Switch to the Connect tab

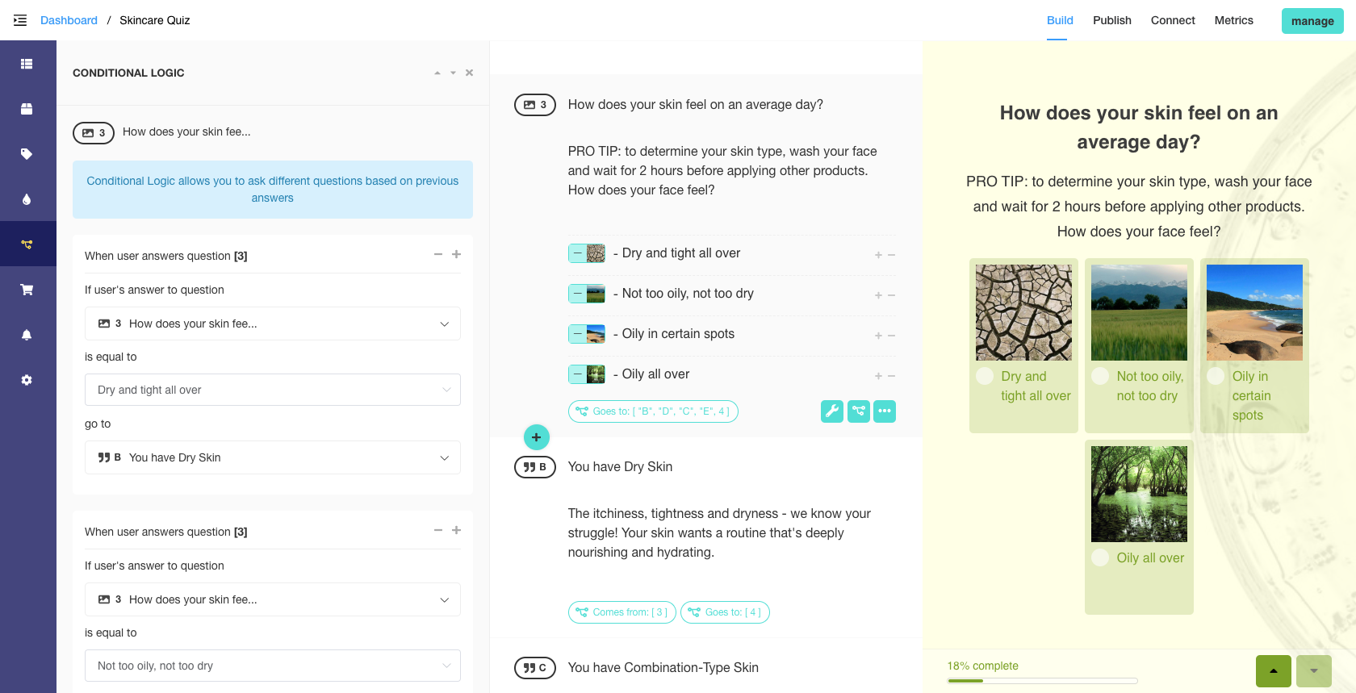pyautogui.click(x=1173, y=20)
